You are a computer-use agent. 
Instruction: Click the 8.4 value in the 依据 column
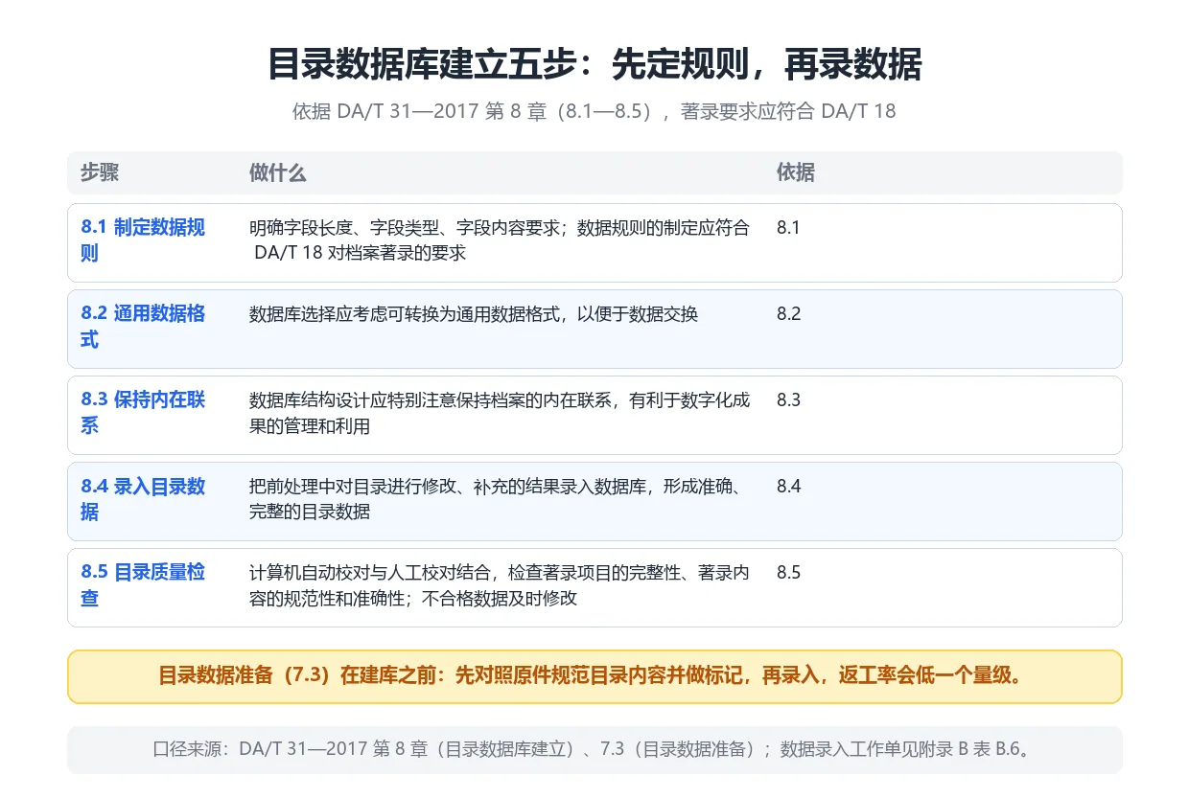(x=788, y=487)
